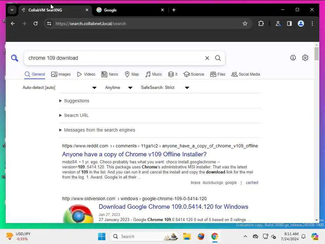The image size is (325, 244).
Task: Switch to Social Media category
Action: point(246,74)
